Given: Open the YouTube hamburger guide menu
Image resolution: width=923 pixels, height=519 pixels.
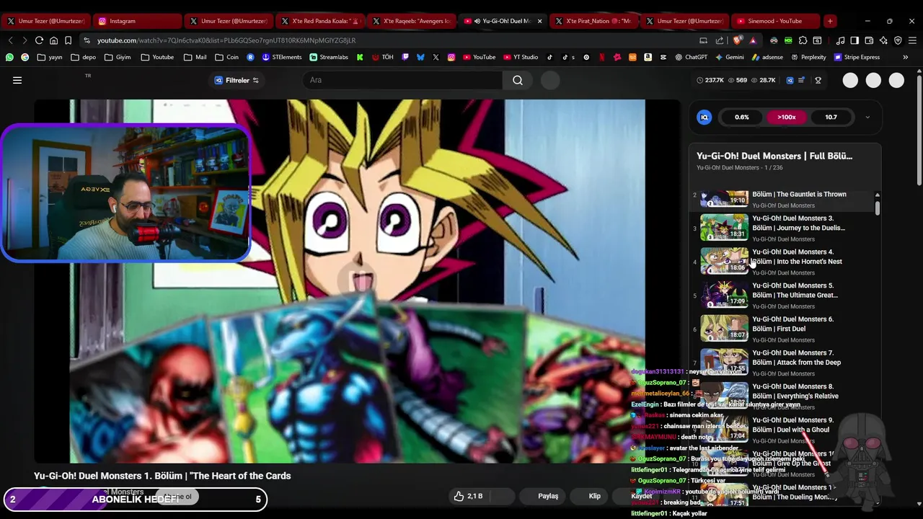Looking at the screenshot, I should pyautogui.click(x=17, y=80).
